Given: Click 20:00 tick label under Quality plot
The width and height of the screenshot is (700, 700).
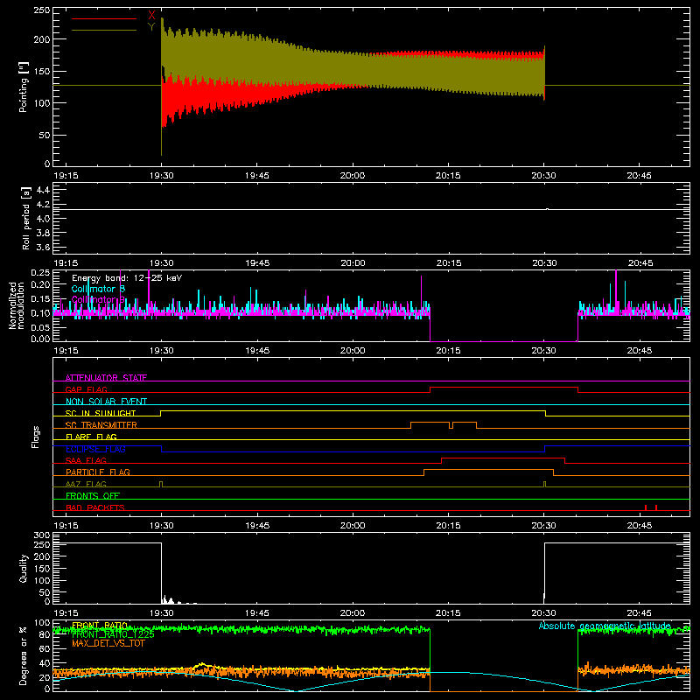Looking at the screenshot, I should pos(353,613).
